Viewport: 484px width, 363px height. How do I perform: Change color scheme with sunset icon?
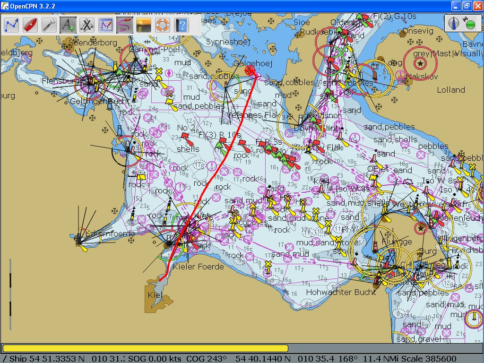click(144, 25)
